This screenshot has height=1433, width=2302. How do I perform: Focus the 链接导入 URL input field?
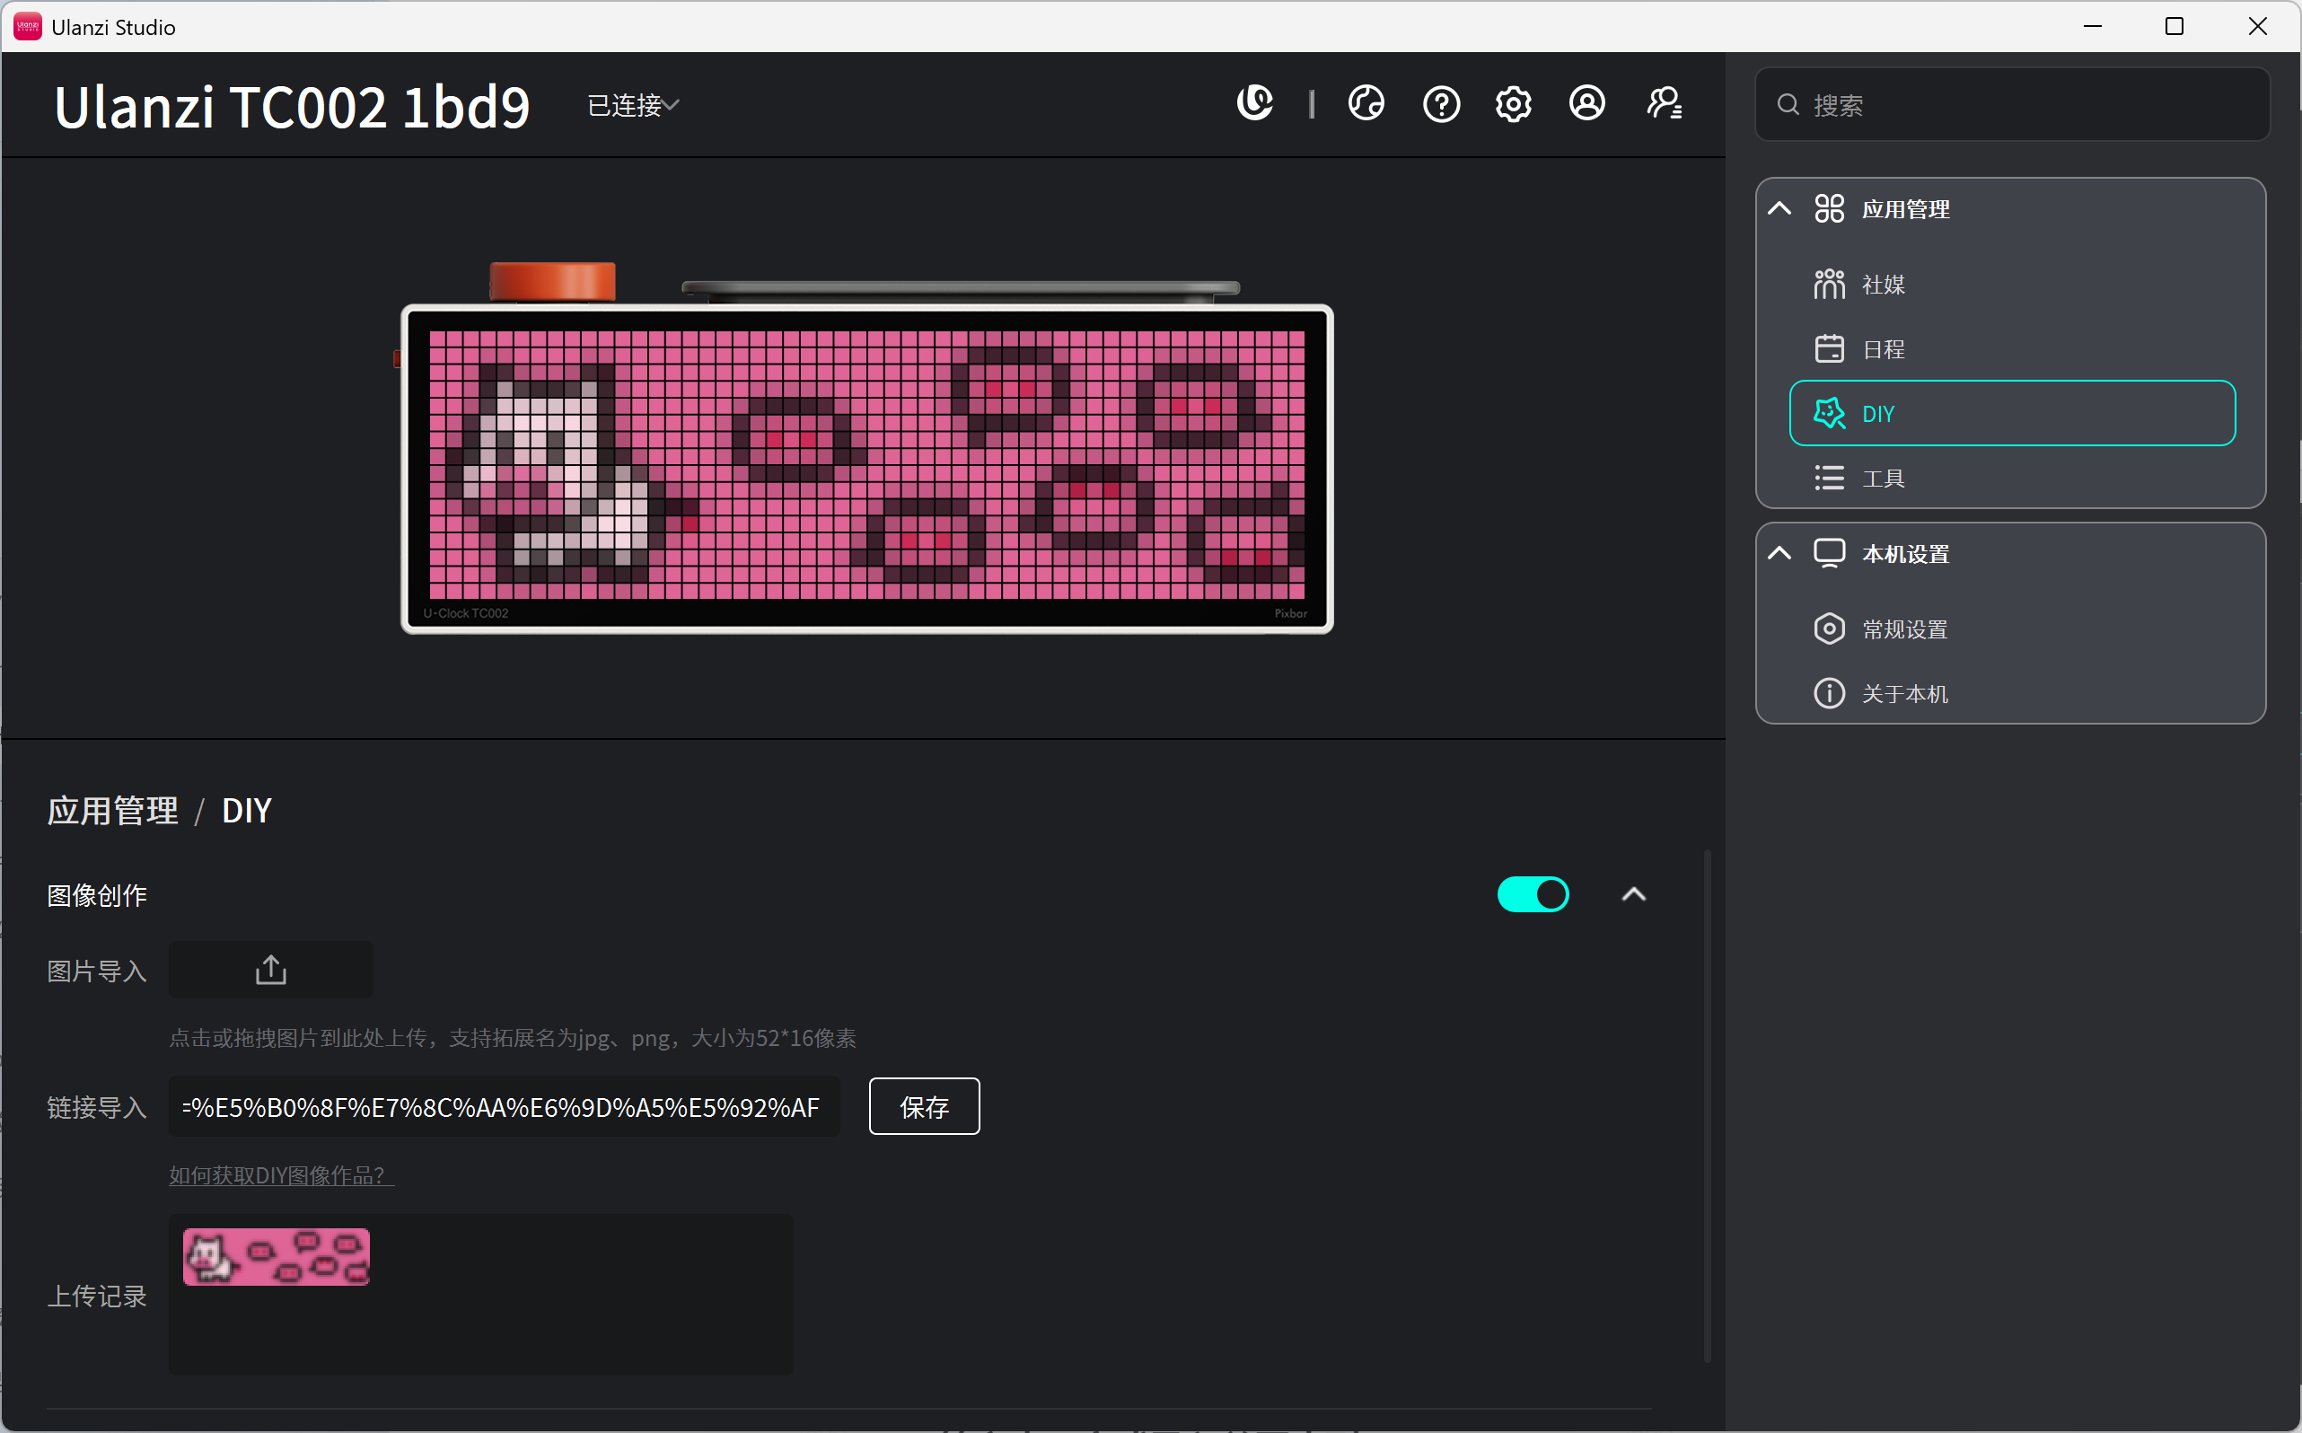505,1106
